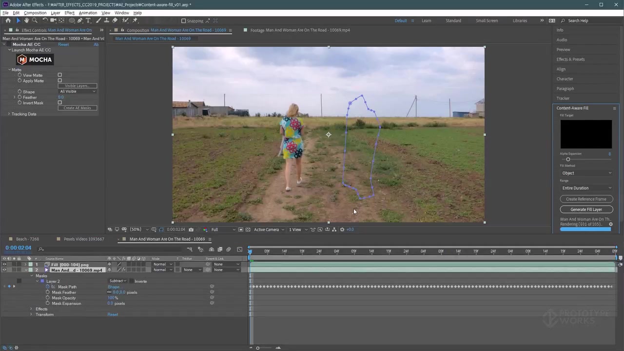Click the MOCHA plugin logo icon

22,59
